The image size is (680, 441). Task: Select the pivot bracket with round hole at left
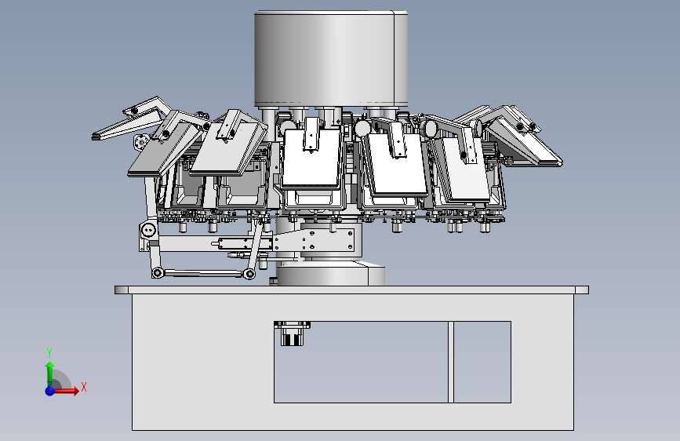tap(148, 230)
